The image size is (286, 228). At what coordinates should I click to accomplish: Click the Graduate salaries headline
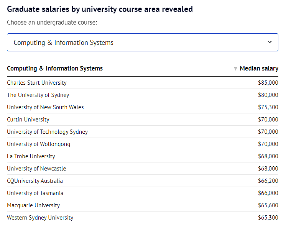coord(100,9)
